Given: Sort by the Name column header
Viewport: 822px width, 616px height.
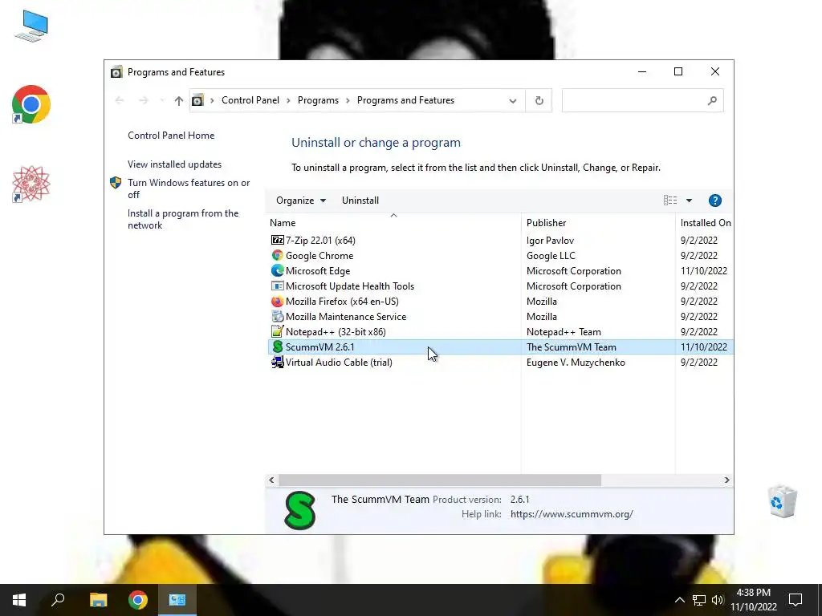Looking at the screenshot, I should tap(393, 223).
